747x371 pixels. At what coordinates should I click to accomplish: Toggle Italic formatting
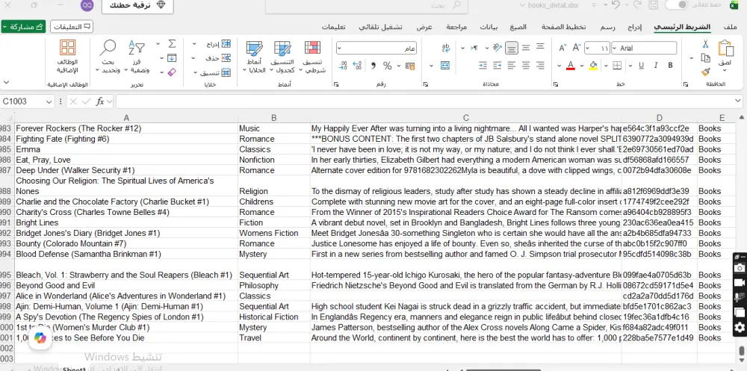pyautogui.click(x=656, y=65)
